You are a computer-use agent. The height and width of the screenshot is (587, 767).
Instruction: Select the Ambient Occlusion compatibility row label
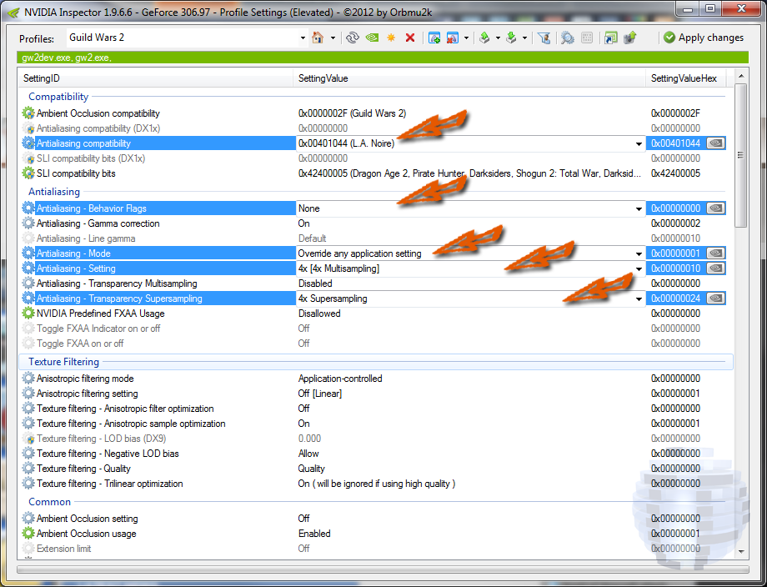pos(98,113)
